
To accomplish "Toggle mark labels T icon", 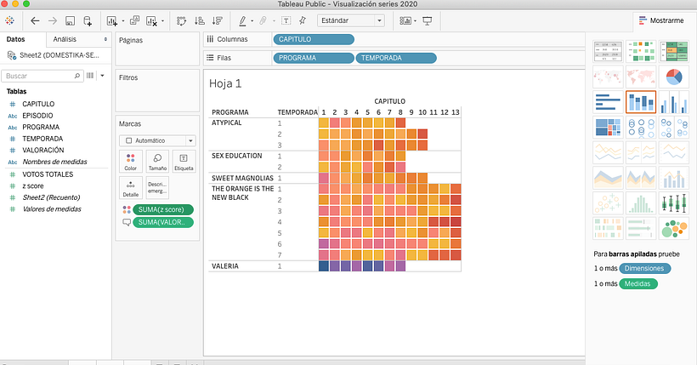I will (x=286, y=20).
